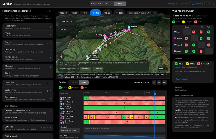216x139 pixels.
Task: Expand the Plan key
Action: (64, 29)
